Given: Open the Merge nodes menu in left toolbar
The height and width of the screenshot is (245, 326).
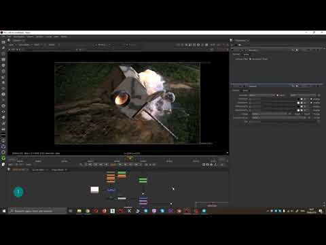Looking at the screenshot, I should pos(3,83).
